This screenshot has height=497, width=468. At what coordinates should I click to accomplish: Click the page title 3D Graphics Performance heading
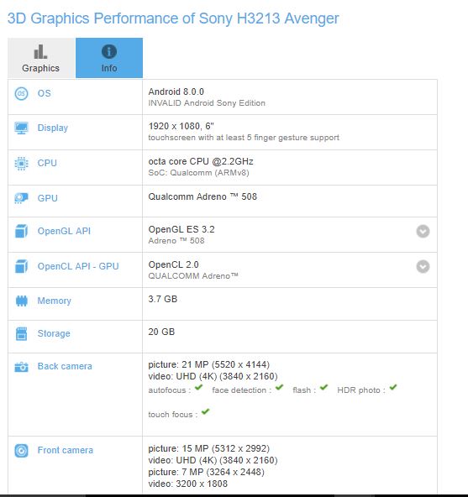(x=173, y=18)
